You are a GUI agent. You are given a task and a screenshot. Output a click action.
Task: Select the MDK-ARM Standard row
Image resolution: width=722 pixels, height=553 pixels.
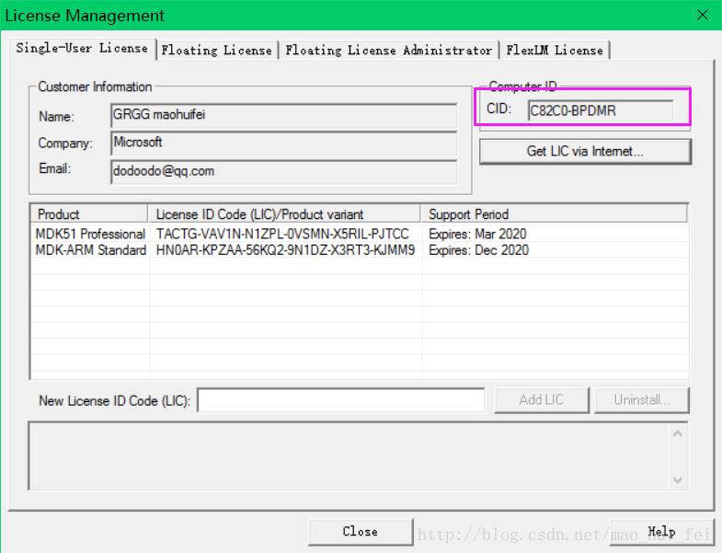[x=359, y=250]
